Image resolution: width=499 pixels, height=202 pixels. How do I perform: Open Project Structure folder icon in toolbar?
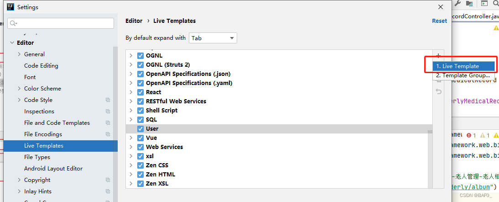tap(469, 3)
